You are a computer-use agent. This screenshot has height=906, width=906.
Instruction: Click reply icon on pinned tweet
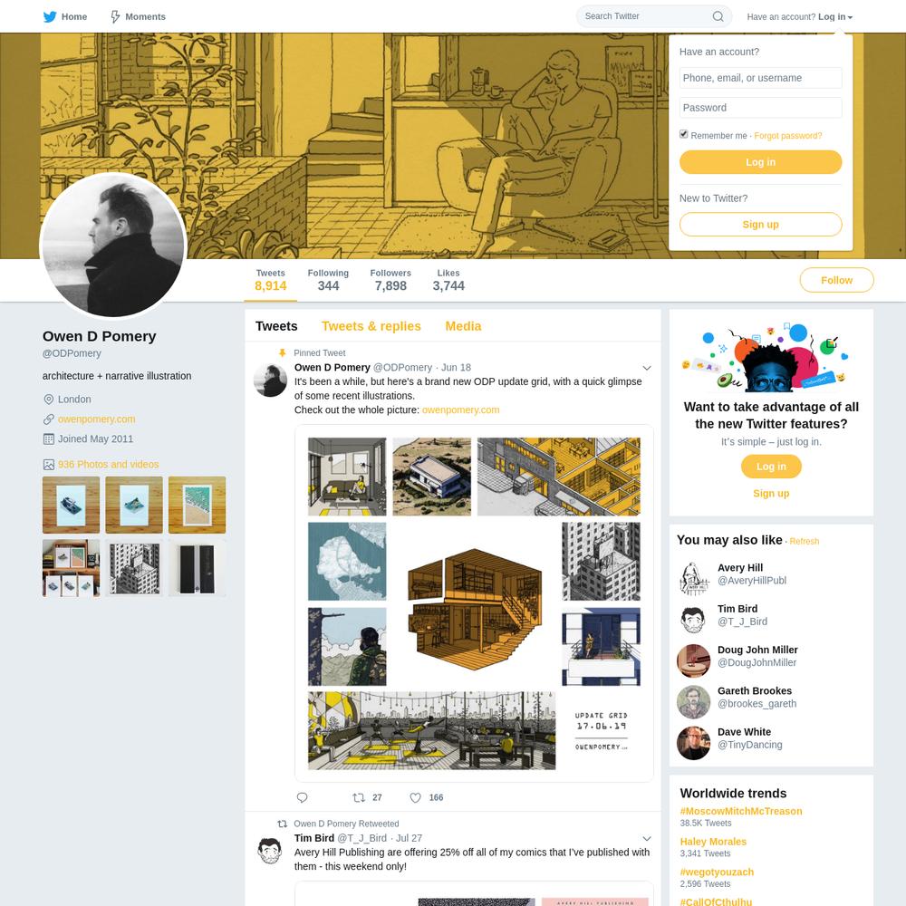pyautogui.click(x=302, y=797)
